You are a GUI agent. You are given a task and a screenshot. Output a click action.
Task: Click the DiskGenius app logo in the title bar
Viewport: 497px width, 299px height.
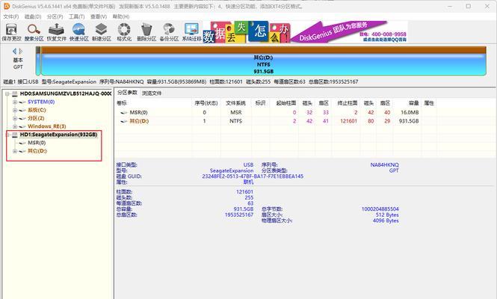click(x=6, y=6)
